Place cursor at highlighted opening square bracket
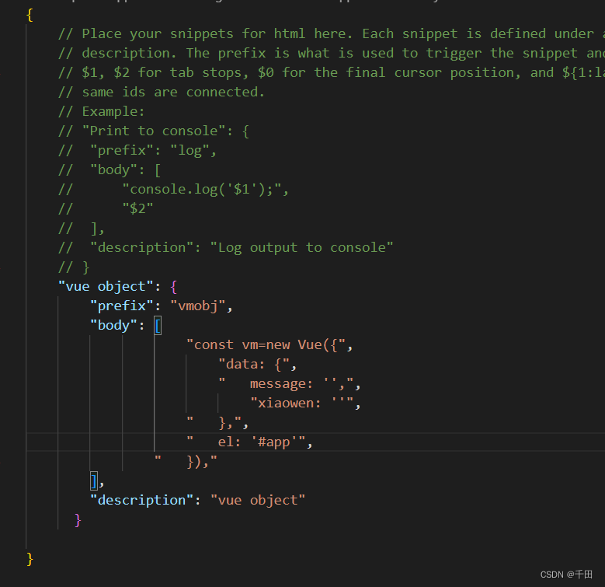 click(158, 326)
